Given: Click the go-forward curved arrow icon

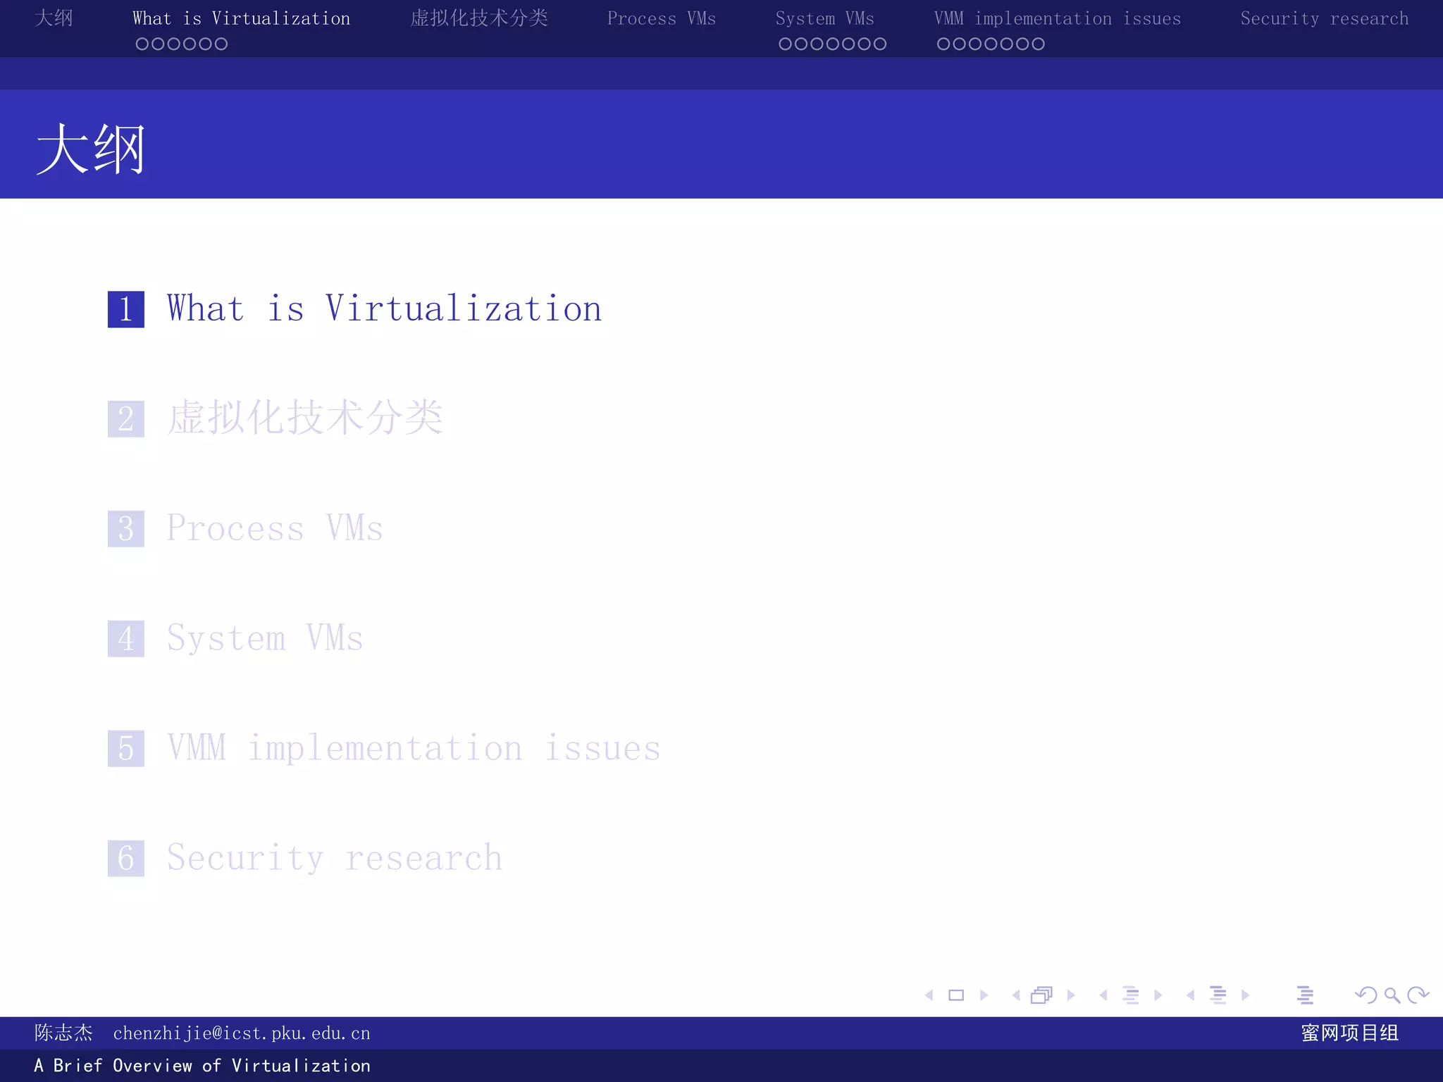Looking at the screenshot, I should [1418, 995].
